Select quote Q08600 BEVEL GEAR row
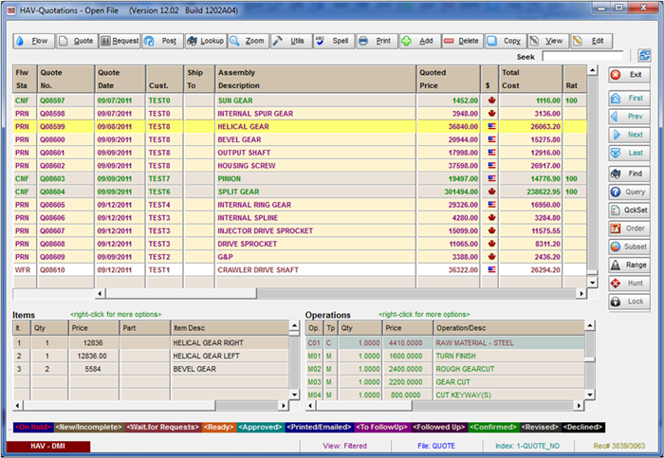This screenshot has width=664, height=458. click(300, 139)
